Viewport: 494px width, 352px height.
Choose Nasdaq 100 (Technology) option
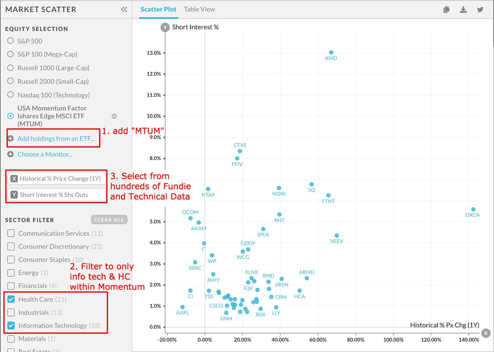11,95
